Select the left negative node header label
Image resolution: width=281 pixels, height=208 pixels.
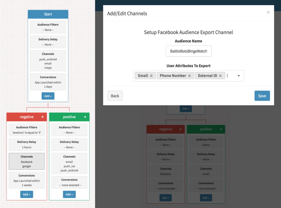27,117
